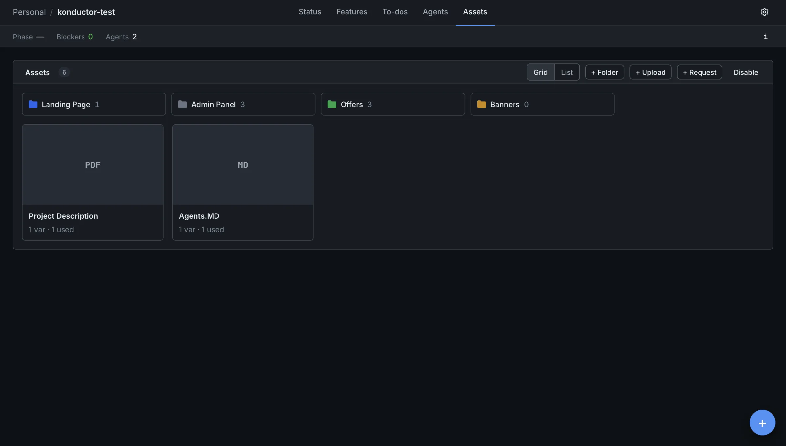Add a new folder with + Folder
Screen dimensions: 786x446
click(x=605, y=72)
